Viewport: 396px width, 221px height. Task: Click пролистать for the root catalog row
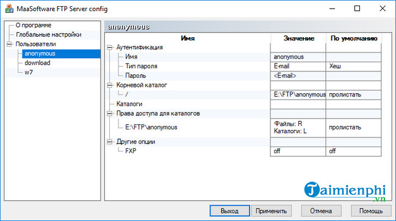[353, 95]
